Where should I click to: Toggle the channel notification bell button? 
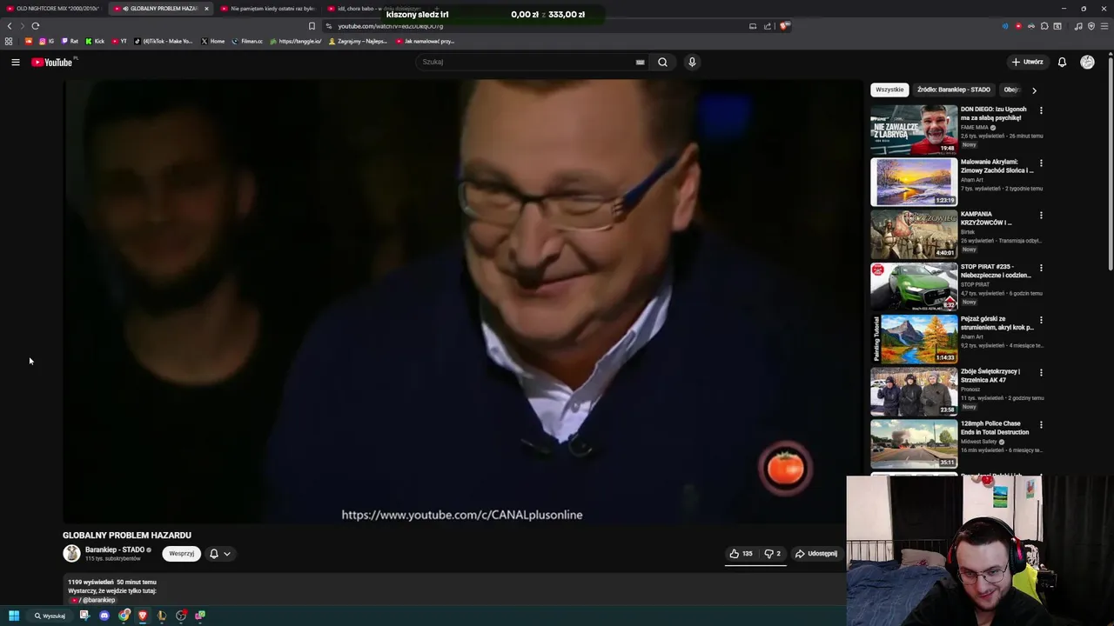tap(214, 554)
